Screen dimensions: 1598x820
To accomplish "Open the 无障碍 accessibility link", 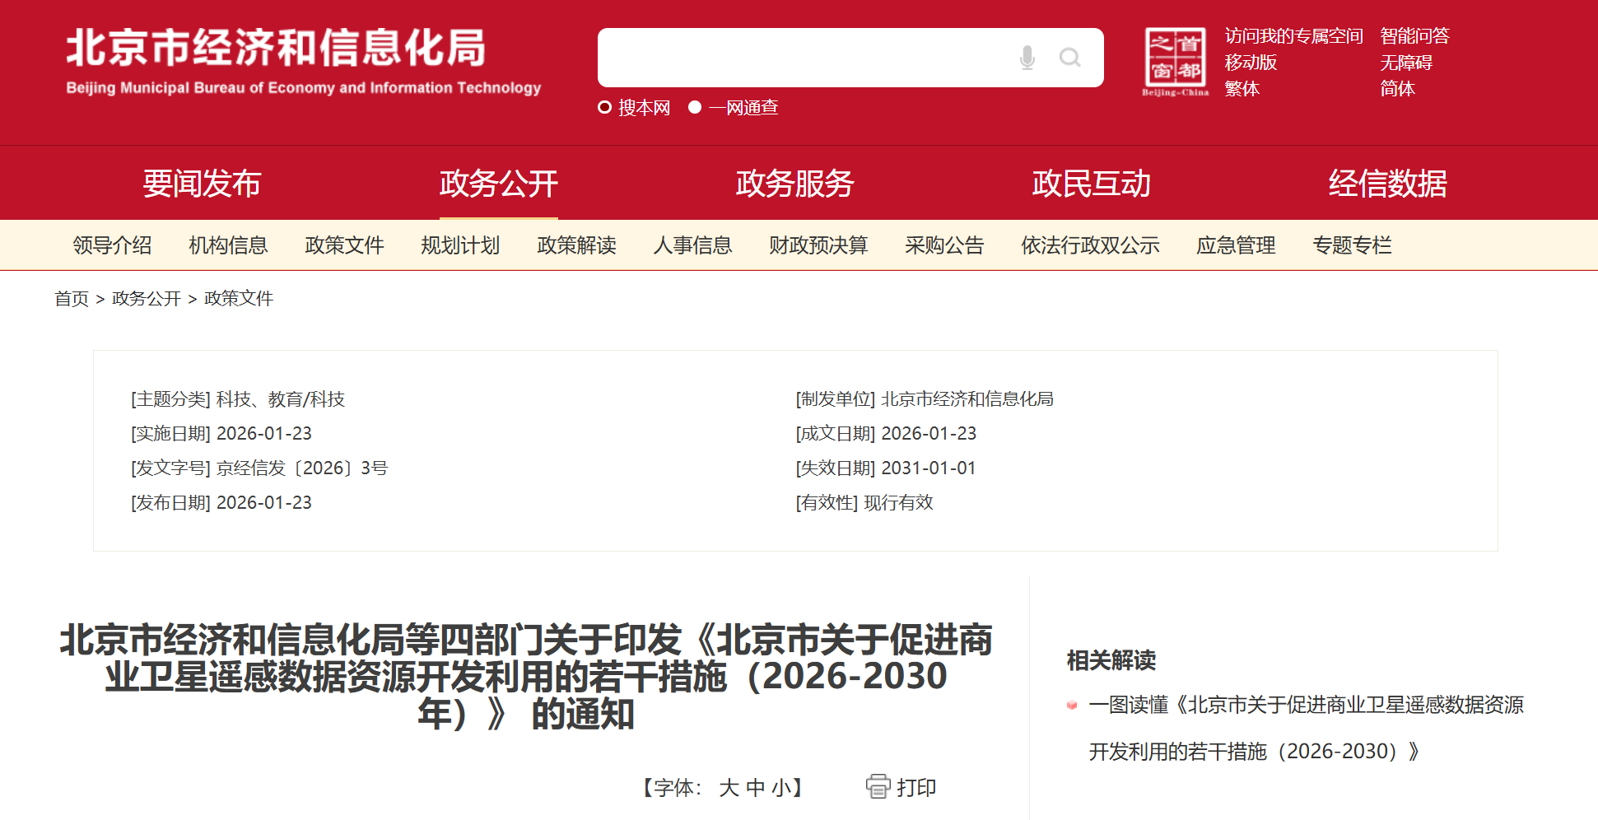I will pos(1405,63).
